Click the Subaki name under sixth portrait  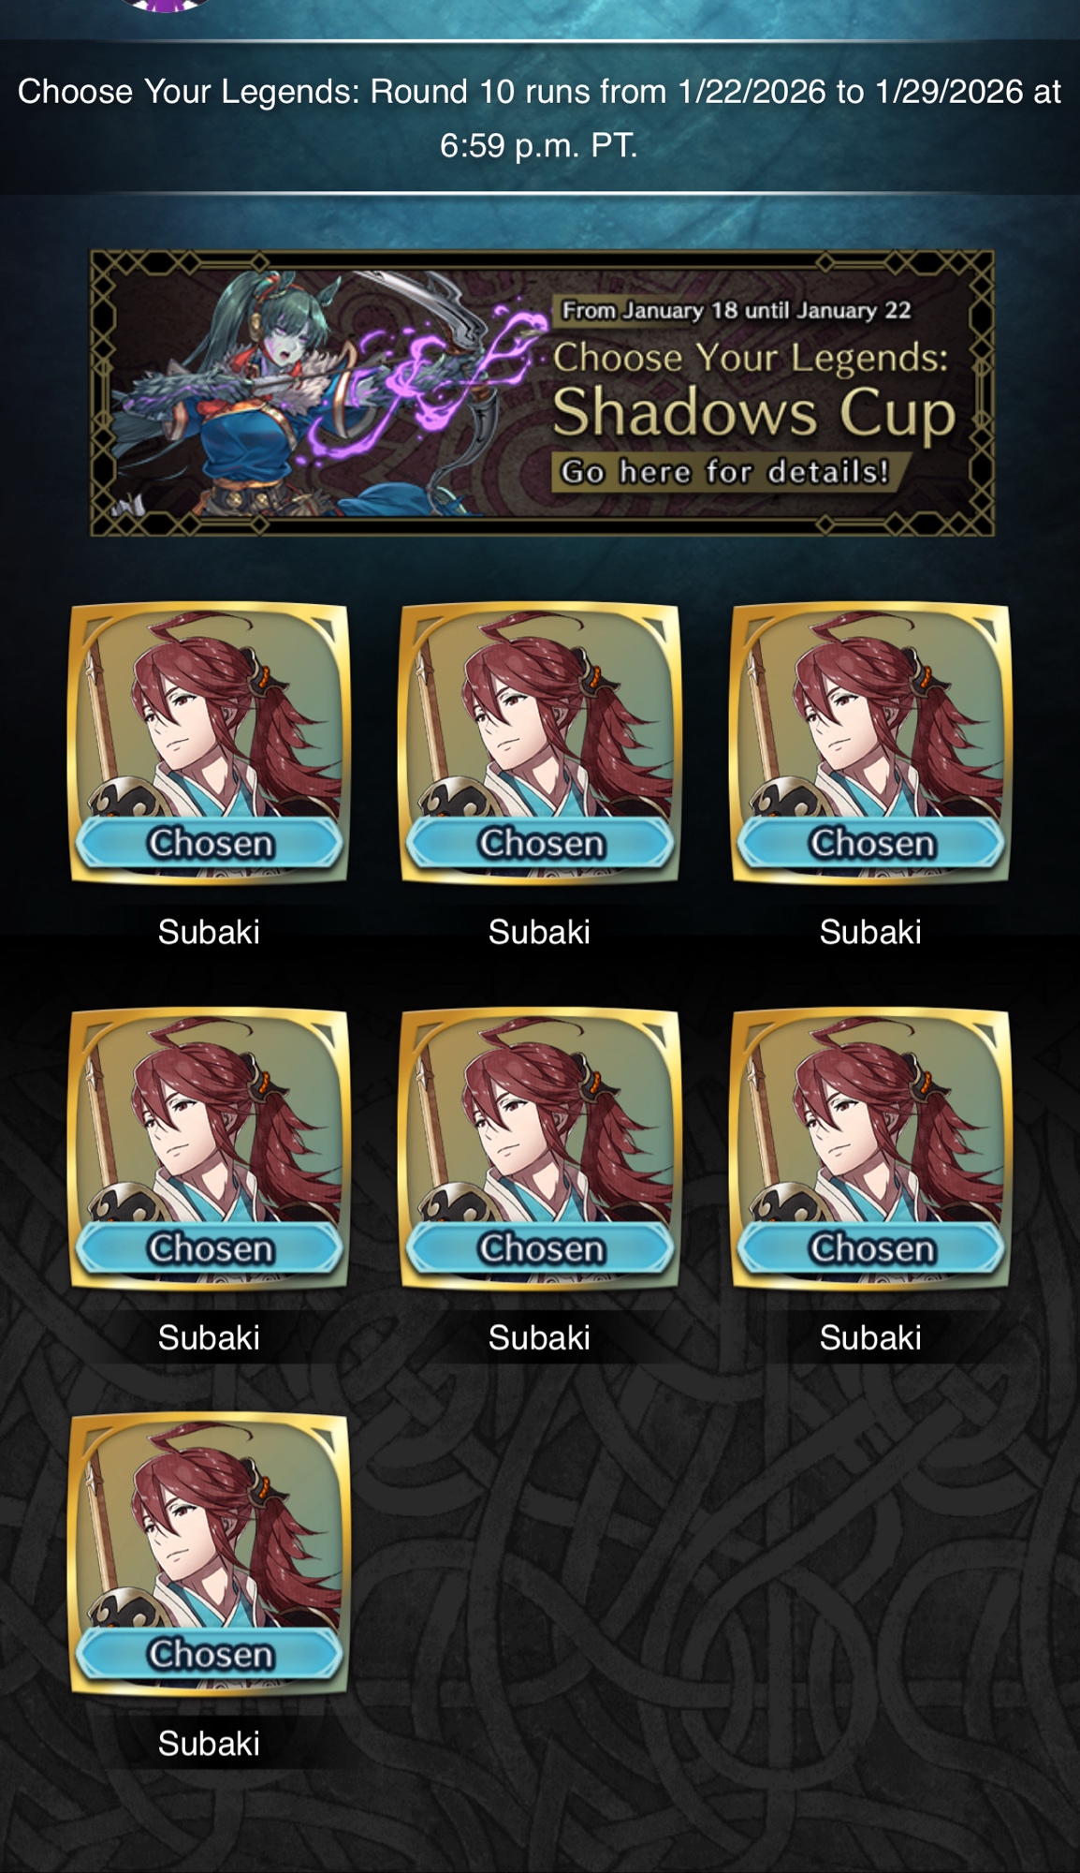point(870,1337)
